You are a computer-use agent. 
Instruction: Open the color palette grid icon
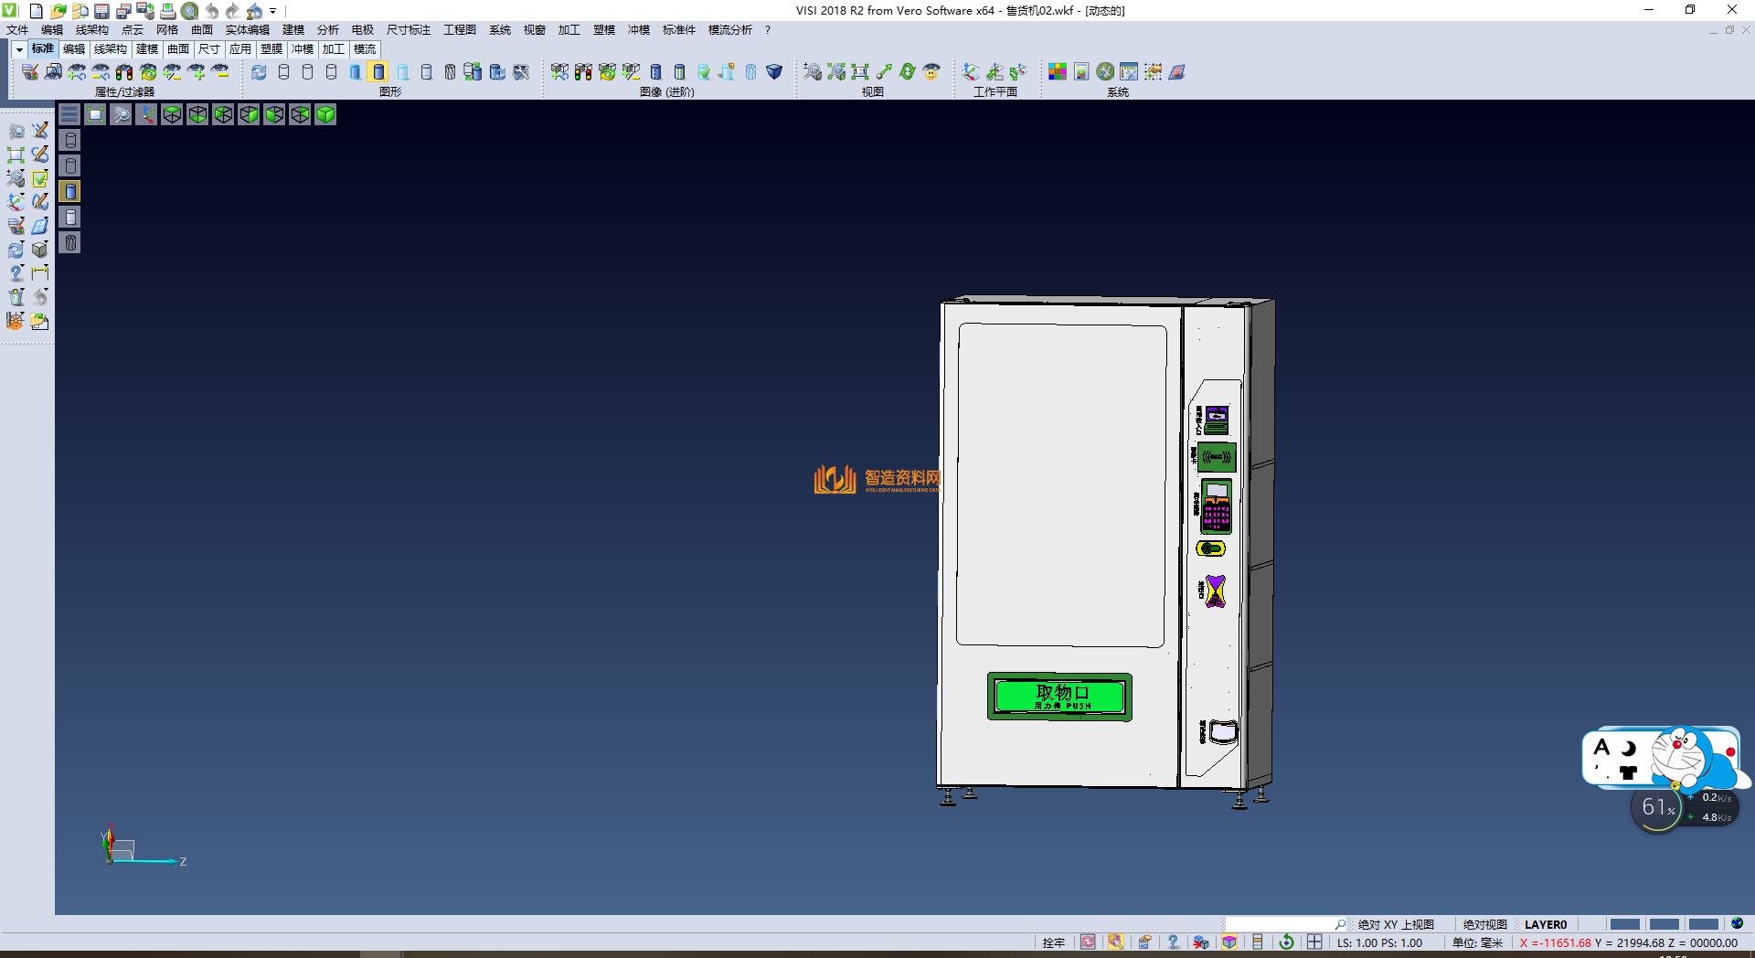click(x=1058, y=72)
